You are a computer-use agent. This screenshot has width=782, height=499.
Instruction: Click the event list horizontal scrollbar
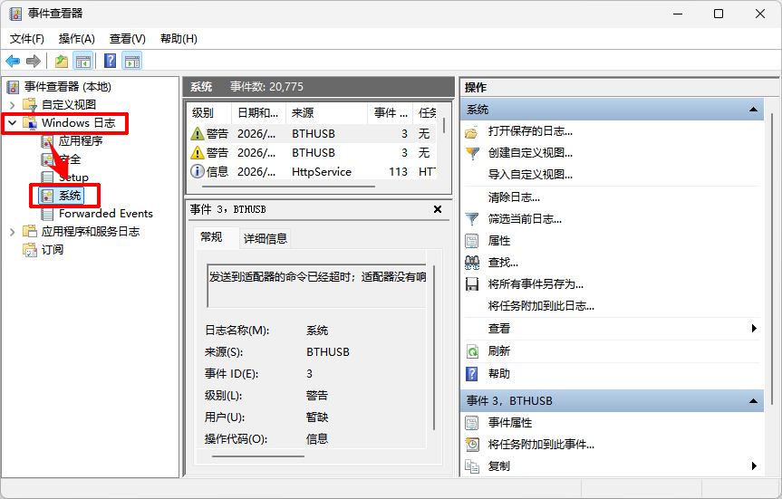pyautogui.click(x=288, y=187)
